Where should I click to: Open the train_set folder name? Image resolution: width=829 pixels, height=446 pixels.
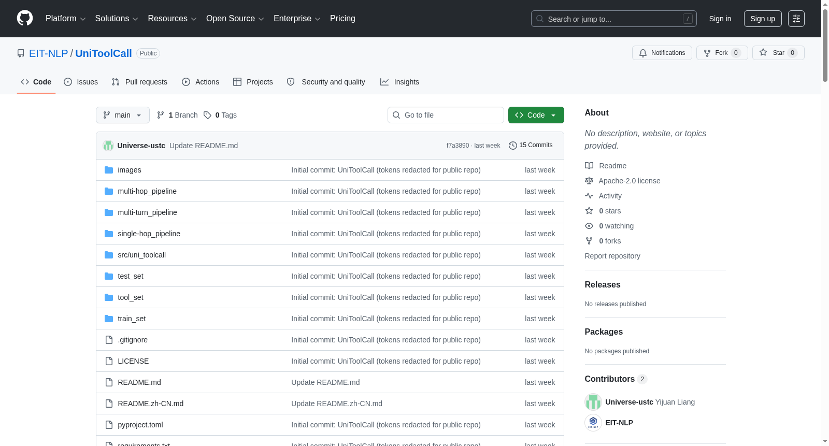click(x=132, y=319)
